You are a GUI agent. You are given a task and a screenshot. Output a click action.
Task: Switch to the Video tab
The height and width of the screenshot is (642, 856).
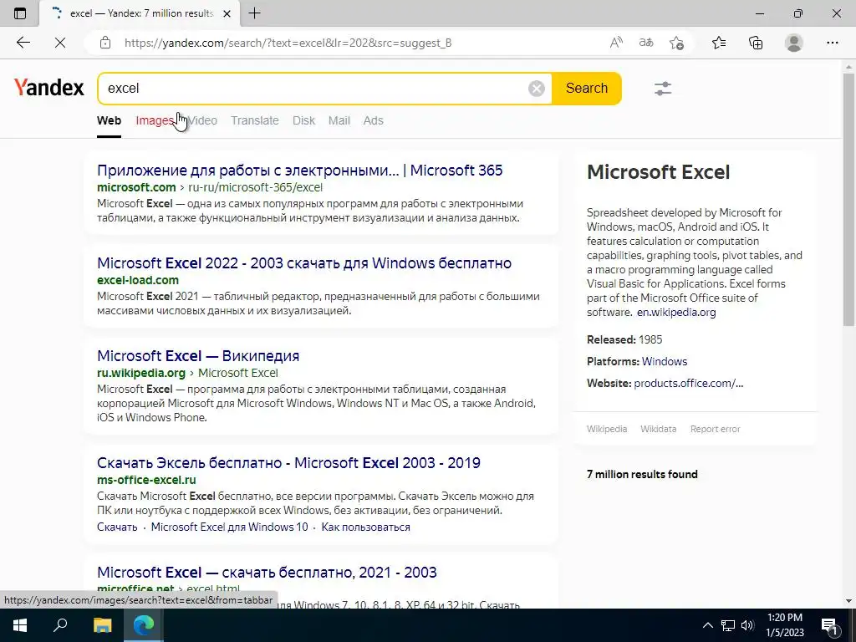tap(202, 120)
